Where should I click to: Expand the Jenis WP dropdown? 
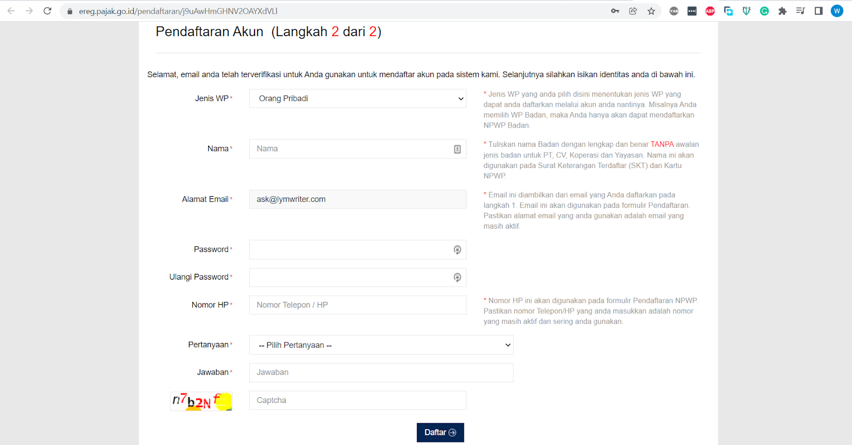click(357, 98)
